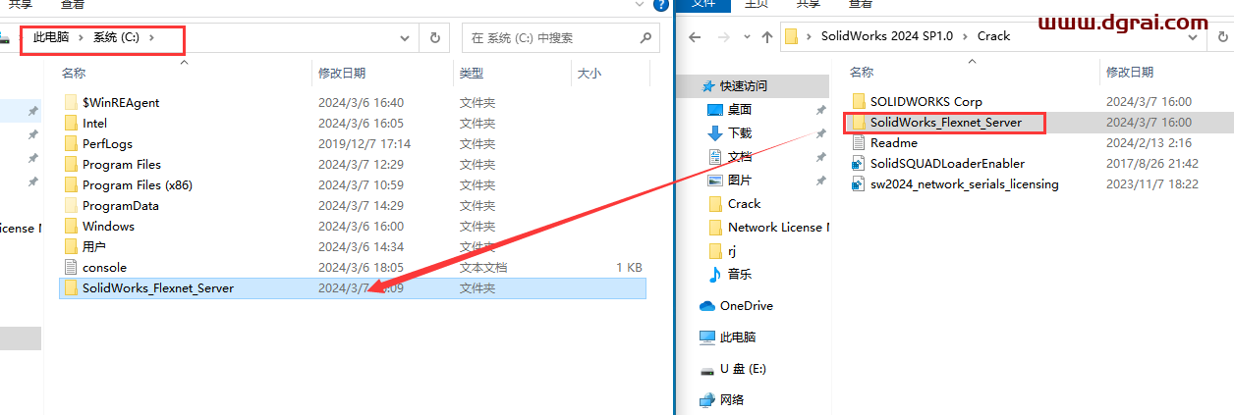1234x415 pixels.
Task: Click Crack in right address breadcrumb
Action: pyautogui.click(x=993, y=36)
